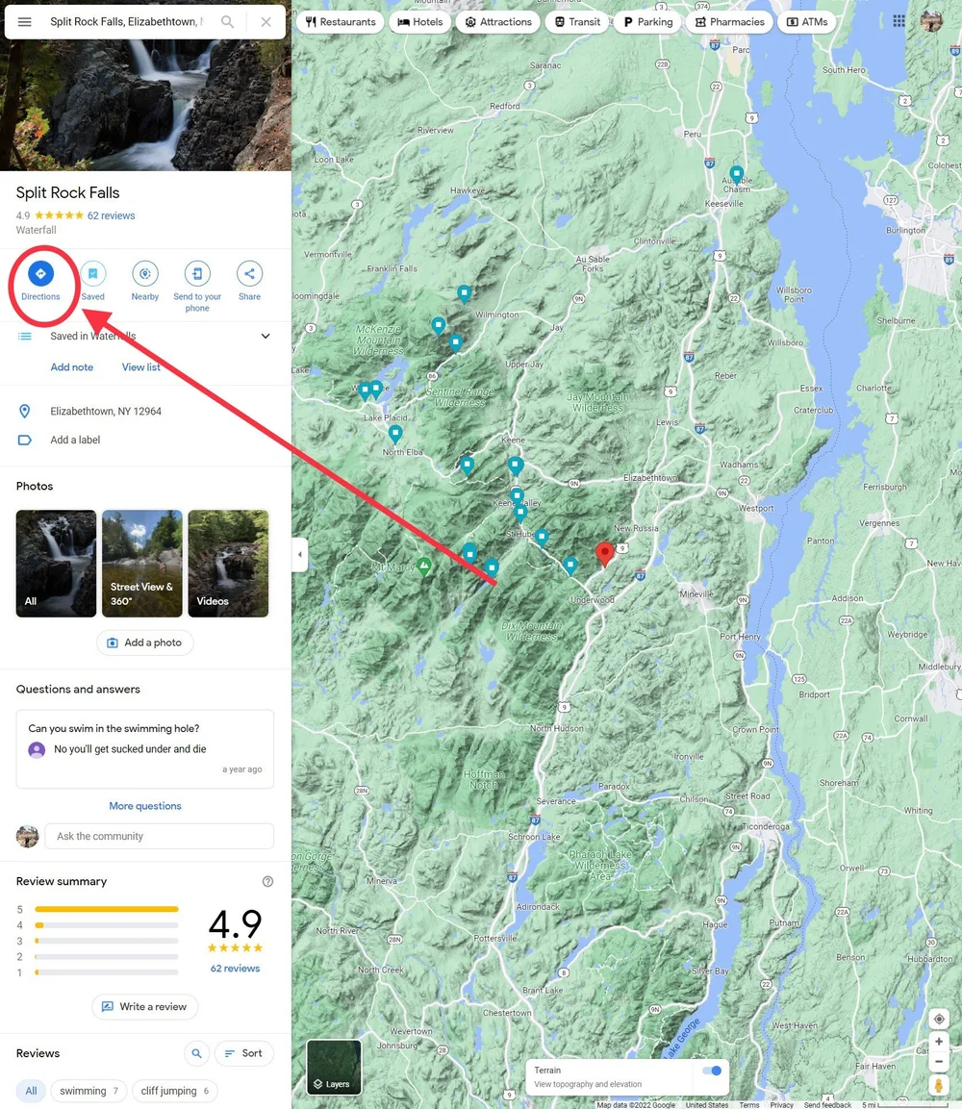Image resolution: width=962 pixels, height=1109 pixels.
Task: Zoom out with the minus button
Action: click(939, 1062)
